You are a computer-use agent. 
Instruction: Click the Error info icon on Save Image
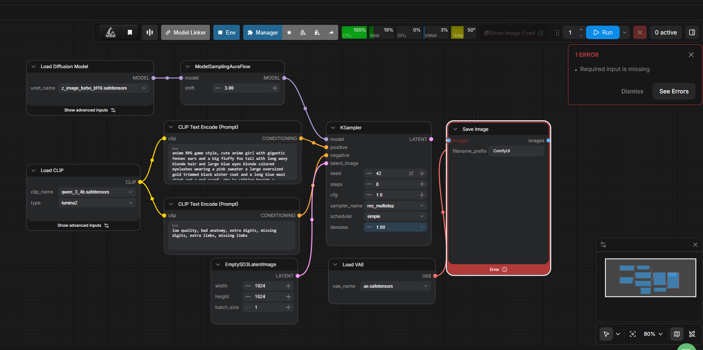505,270
